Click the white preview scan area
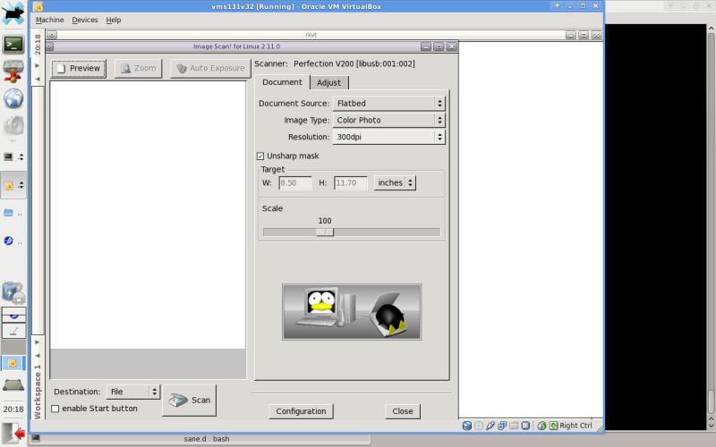This screenshot has width=716, height=447. 148,215
